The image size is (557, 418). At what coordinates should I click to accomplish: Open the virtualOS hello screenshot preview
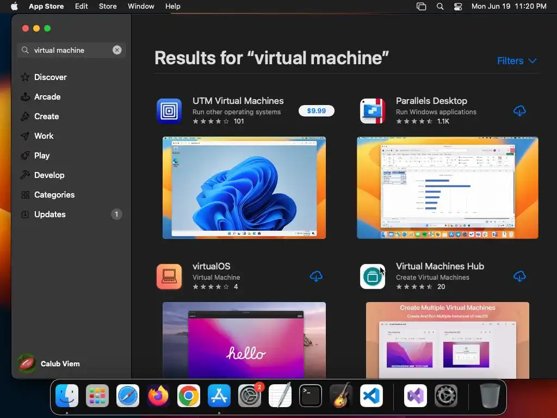tap(244, 340)
